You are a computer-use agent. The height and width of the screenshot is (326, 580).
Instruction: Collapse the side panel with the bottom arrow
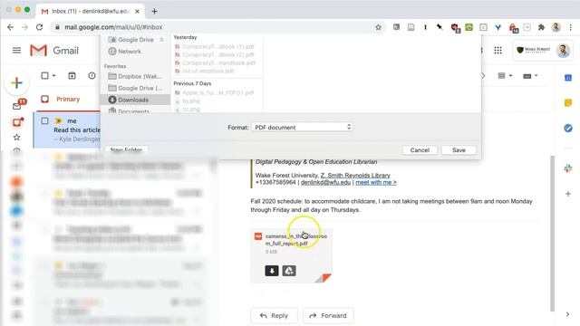[x=568, y=314]
